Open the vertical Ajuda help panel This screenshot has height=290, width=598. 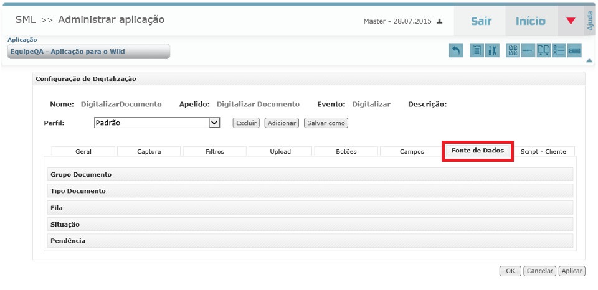591,21
